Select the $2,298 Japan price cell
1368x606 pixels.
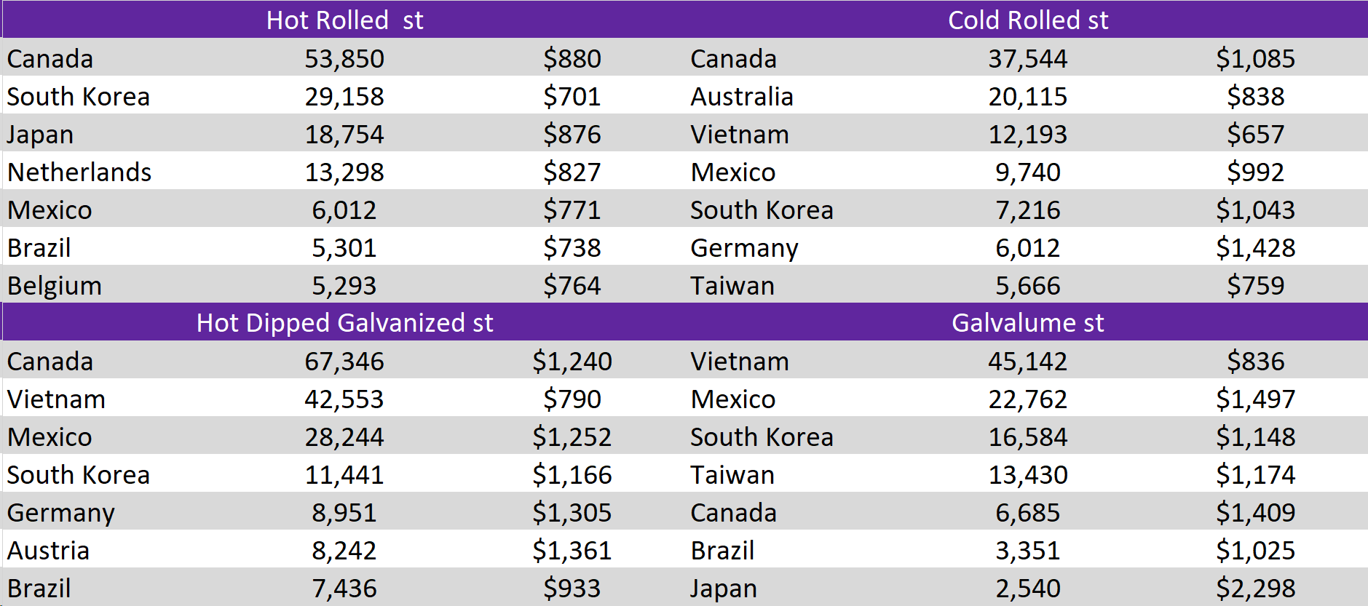[1255, 588]
